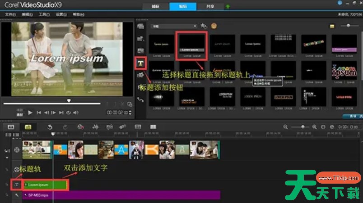Screen dimensions: 363x203
Task: Toggle the video track visibility button
Action: tap(7, 150)
